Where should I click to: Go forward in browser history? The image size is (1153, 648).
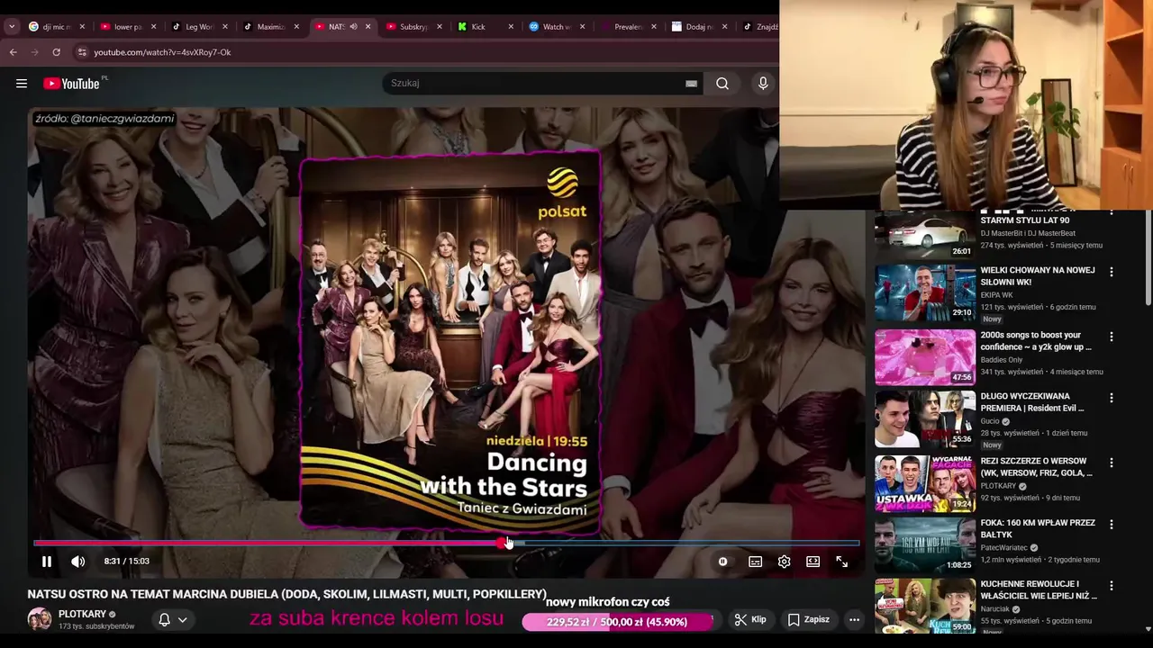tap(34, 52)
